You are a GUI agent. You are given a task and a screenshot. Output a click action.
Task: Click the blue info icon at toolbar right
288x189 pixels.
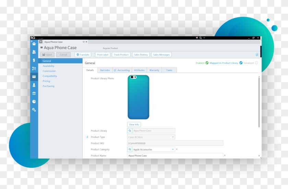257,54
